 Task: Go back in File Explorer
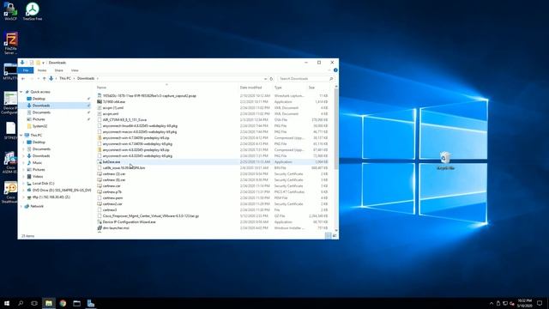23,78
